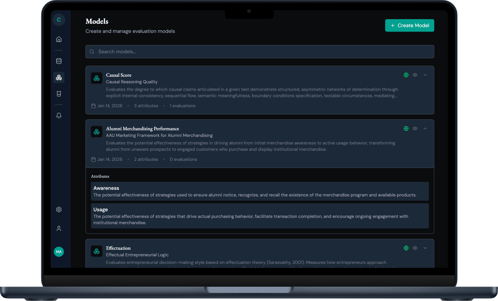Viewport: 498px width, 301px height.
Task: Open the user profile icon
Action: [59, 228]
